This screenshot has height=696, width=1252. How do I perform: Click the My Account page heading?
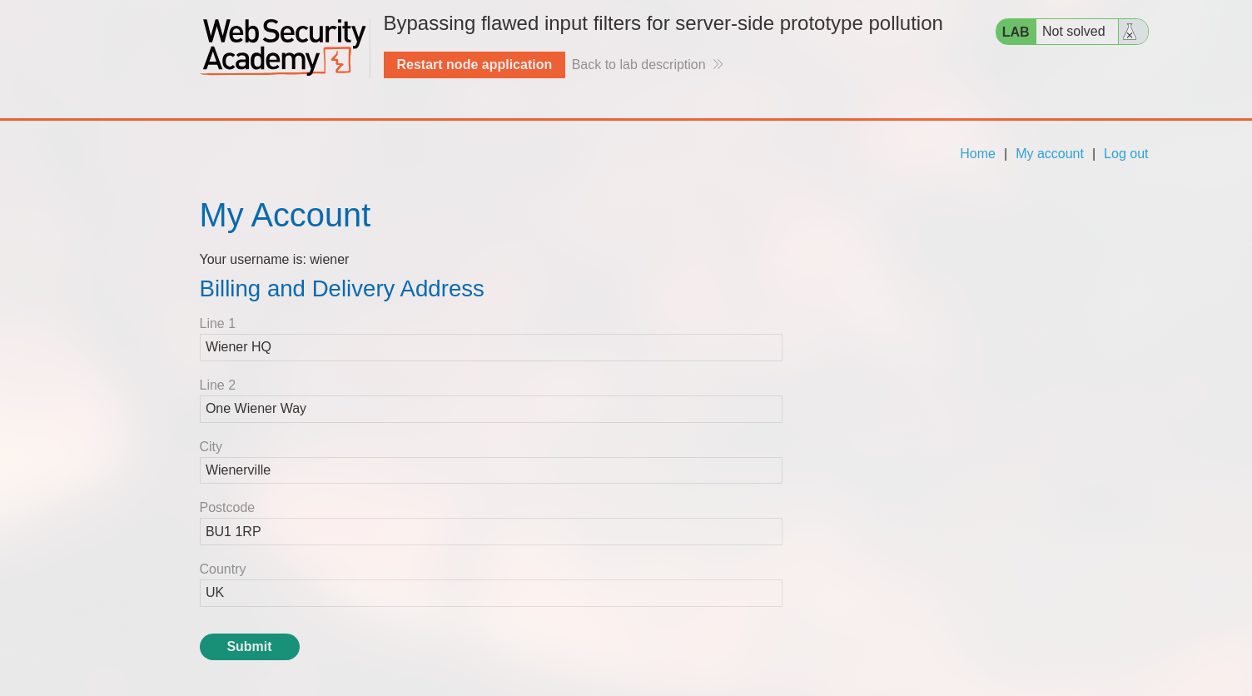coord(285,216)
